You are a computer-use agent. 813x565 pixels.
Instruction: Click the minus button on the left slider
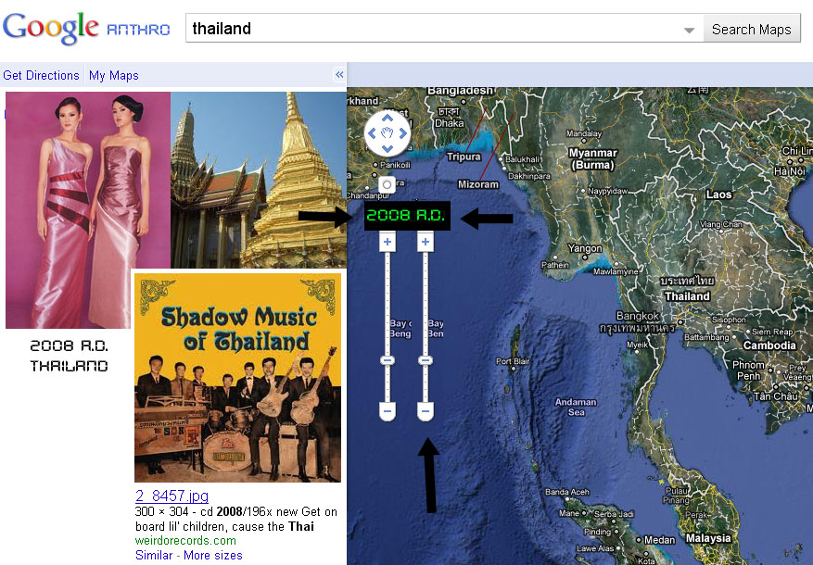pyautogui.click(x=387, y=409)
